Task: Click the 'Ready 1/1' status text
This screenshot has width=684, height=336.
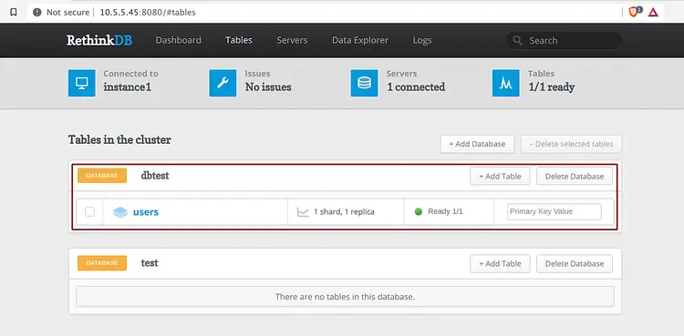Action: (445, 211)
